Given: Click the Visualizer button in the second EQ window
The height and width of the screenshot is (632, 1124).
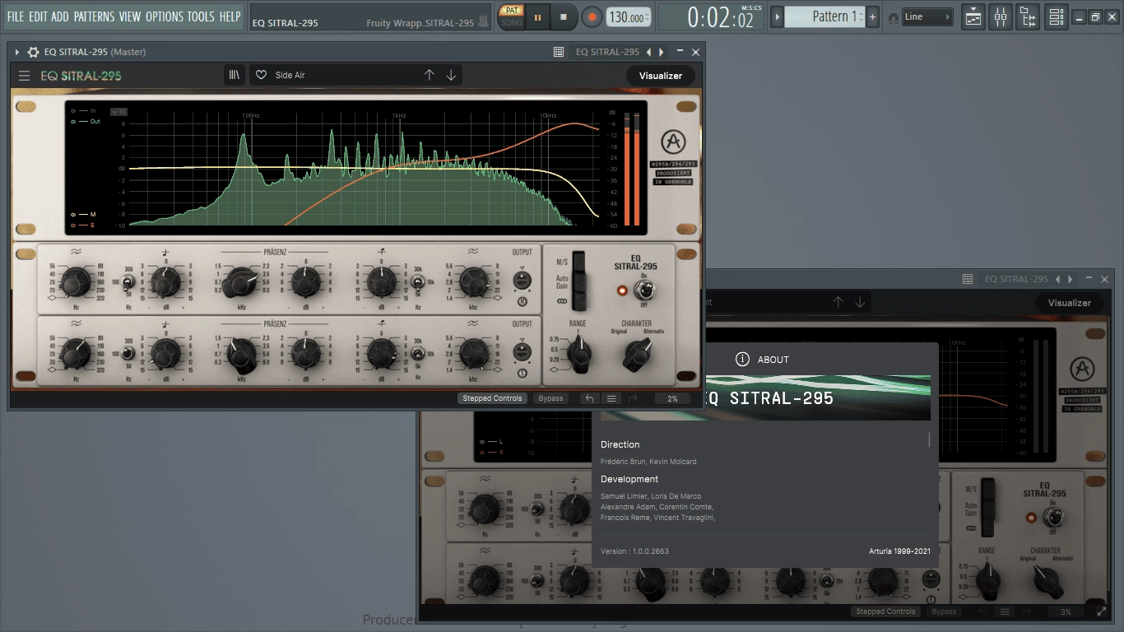Looking at the screenshot, I should point(1069,303).
